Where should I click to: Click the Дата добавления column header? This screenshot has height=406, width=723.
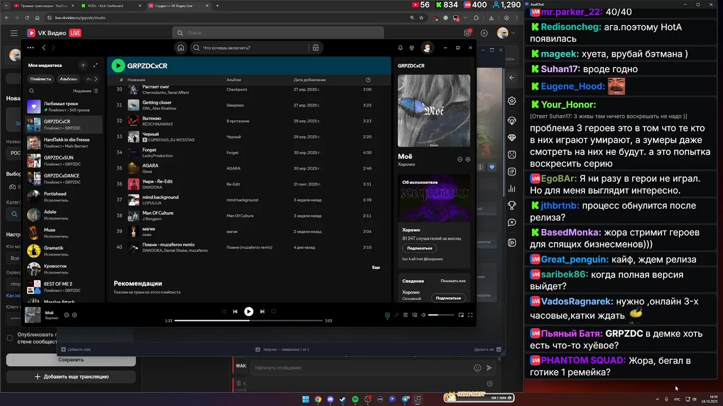tap(310, 80)
